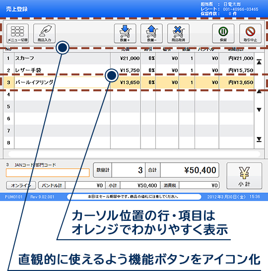This screenshot has height=271, width=268.
Task: Click the 数量計 total quantity label
Action: click(x=103, y=170)
